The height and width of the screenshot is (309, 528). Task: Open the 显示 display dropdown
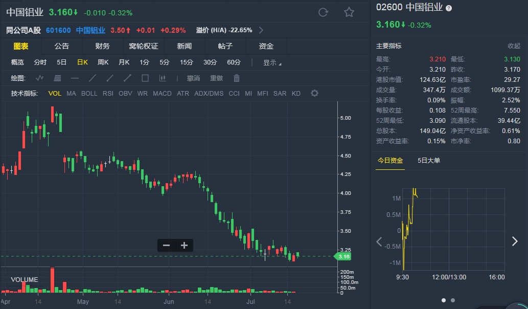pyautogui.click(x=272, y=63)
